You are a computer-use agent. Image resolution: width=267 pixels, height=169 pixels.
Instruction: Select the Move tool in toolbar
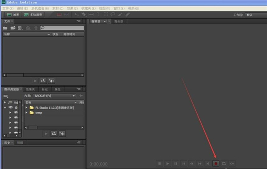[77, 15]
